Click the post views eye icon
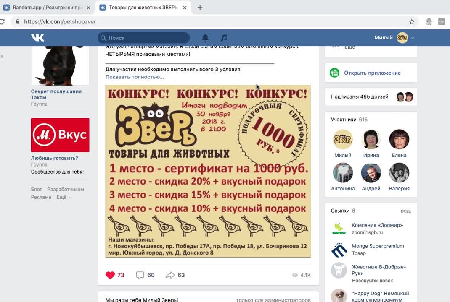Image resolution: width=450 pixels, height=302 pixels. click(295, 275)
